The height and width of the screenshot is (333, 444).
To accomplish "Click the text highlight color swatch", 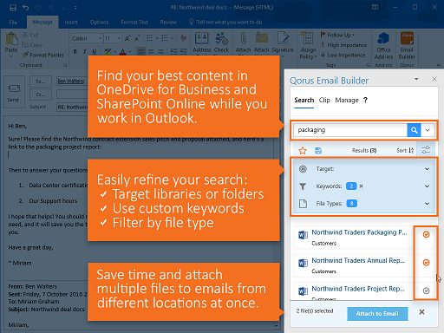I will point(108,52).
